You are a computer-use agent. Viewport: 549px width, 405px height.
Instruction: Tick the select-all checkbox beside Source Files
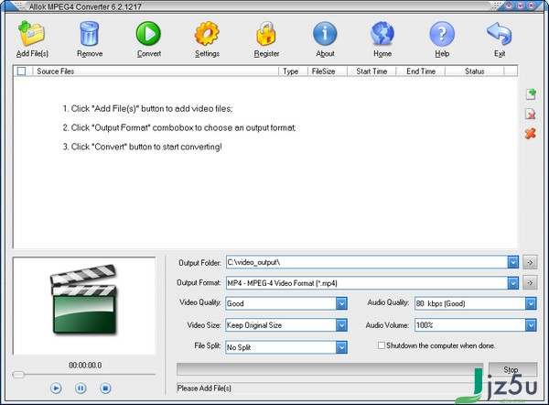pos(21,71)
